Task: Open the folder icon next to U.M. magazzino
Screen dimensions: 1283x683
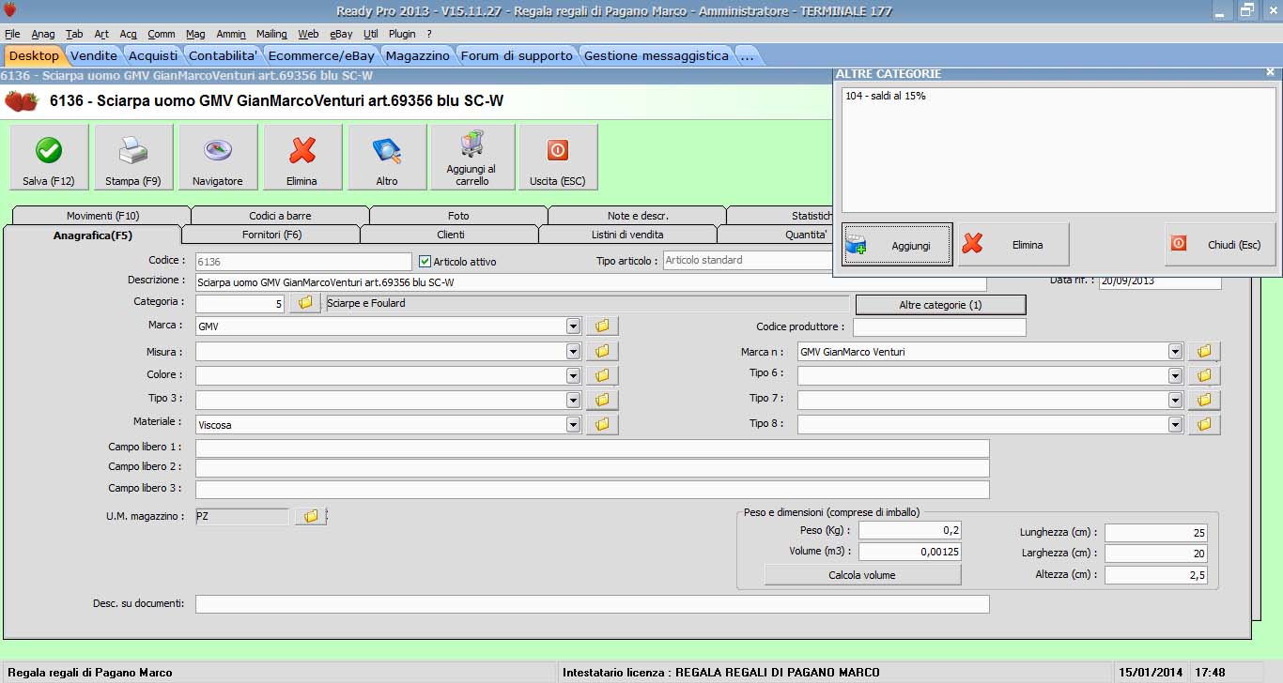Action: (x=311, y=516)
